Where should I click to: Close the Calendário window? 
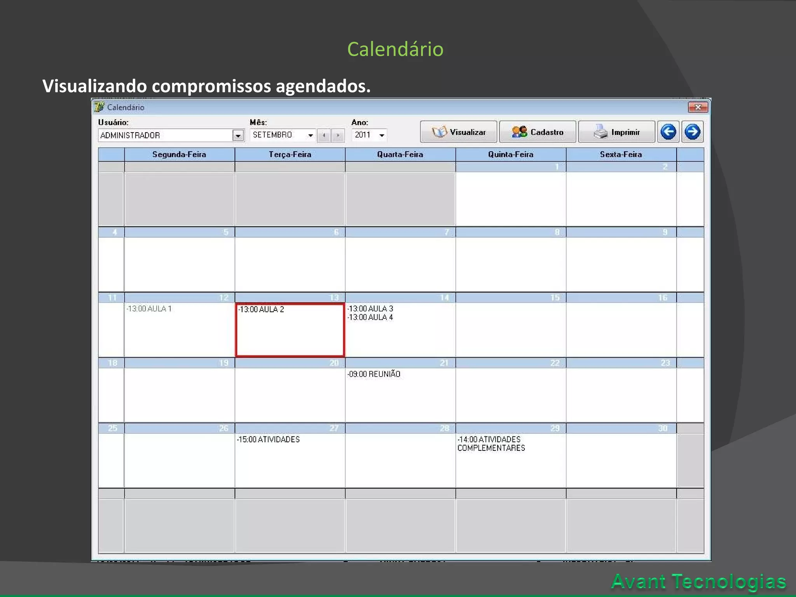pyautogui.click(x=698, y=107)
